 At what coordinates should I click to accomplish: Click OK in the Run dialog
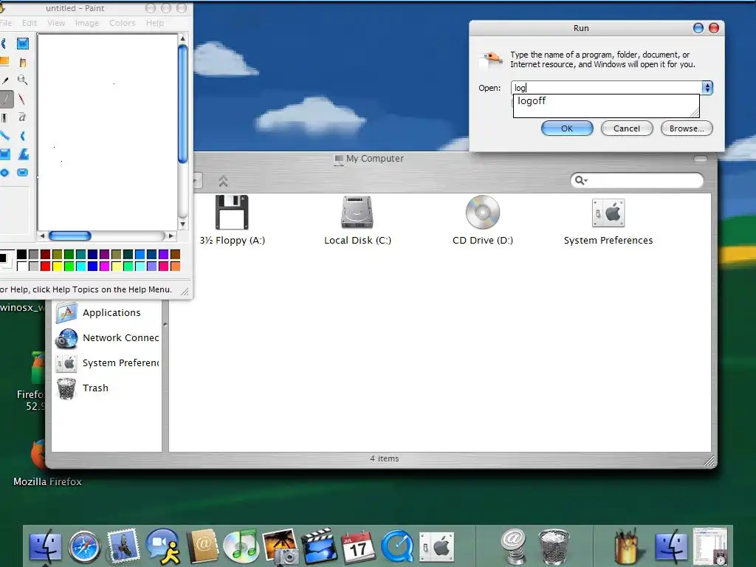tap(567, 128)
